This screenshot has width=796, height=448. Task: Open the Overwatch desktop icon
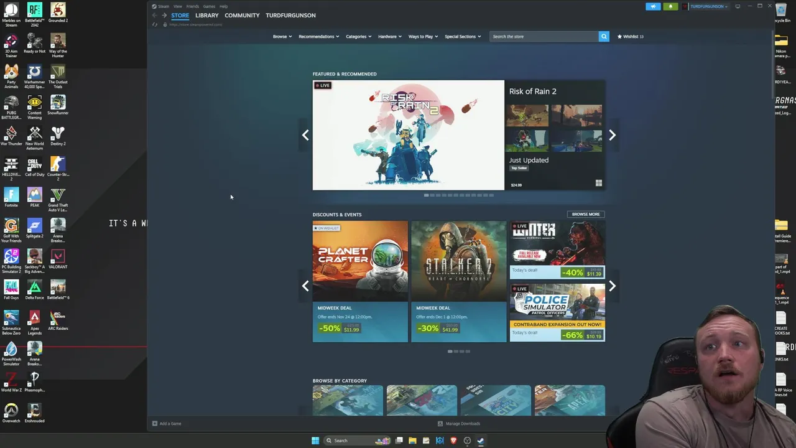coord(11,413)
